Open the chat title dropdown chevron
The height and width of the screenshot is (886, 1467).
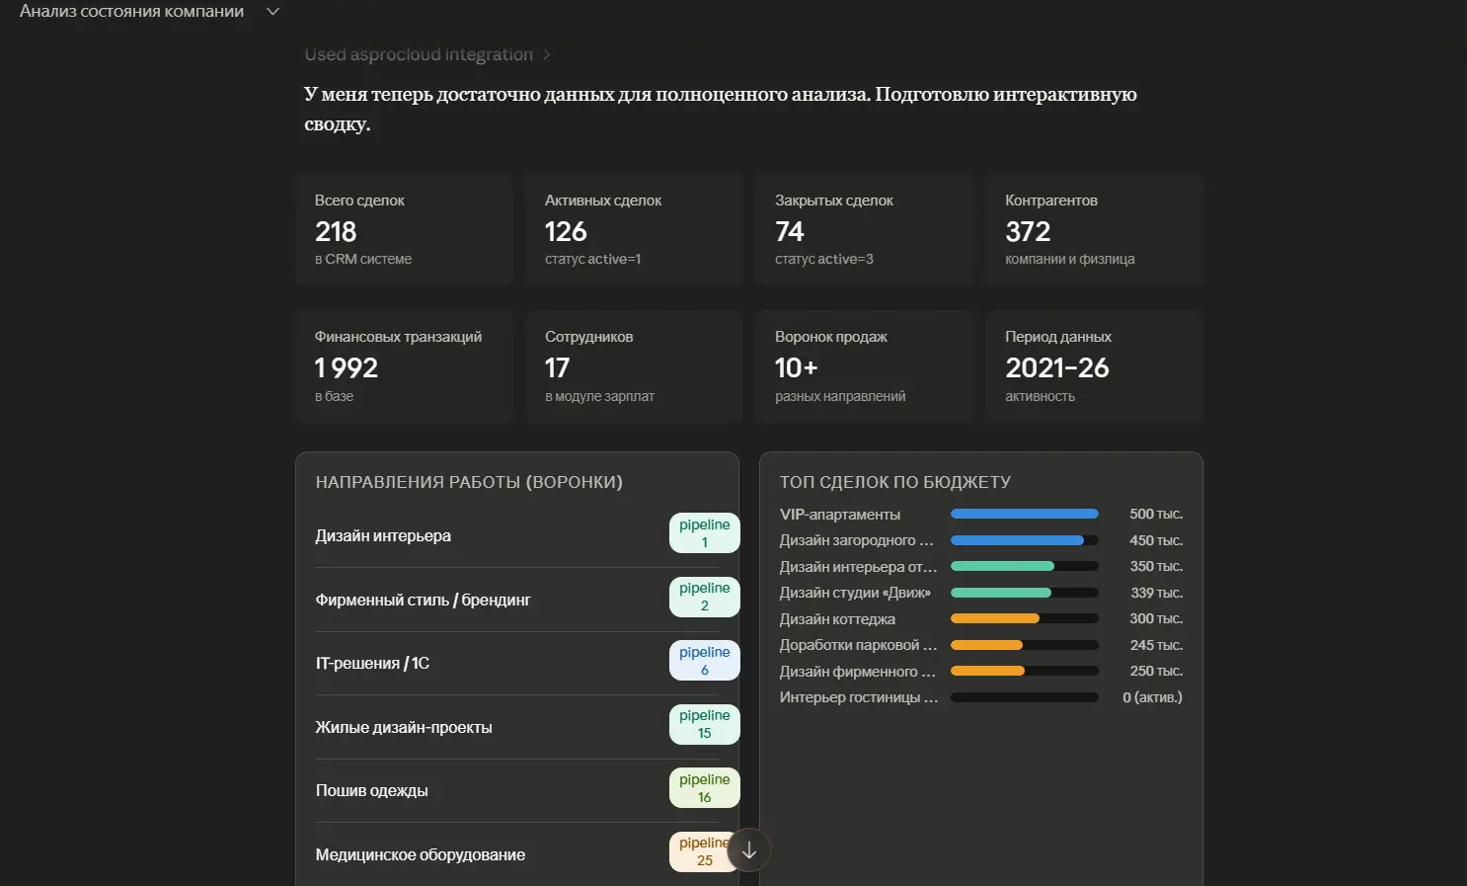point(273,12)
